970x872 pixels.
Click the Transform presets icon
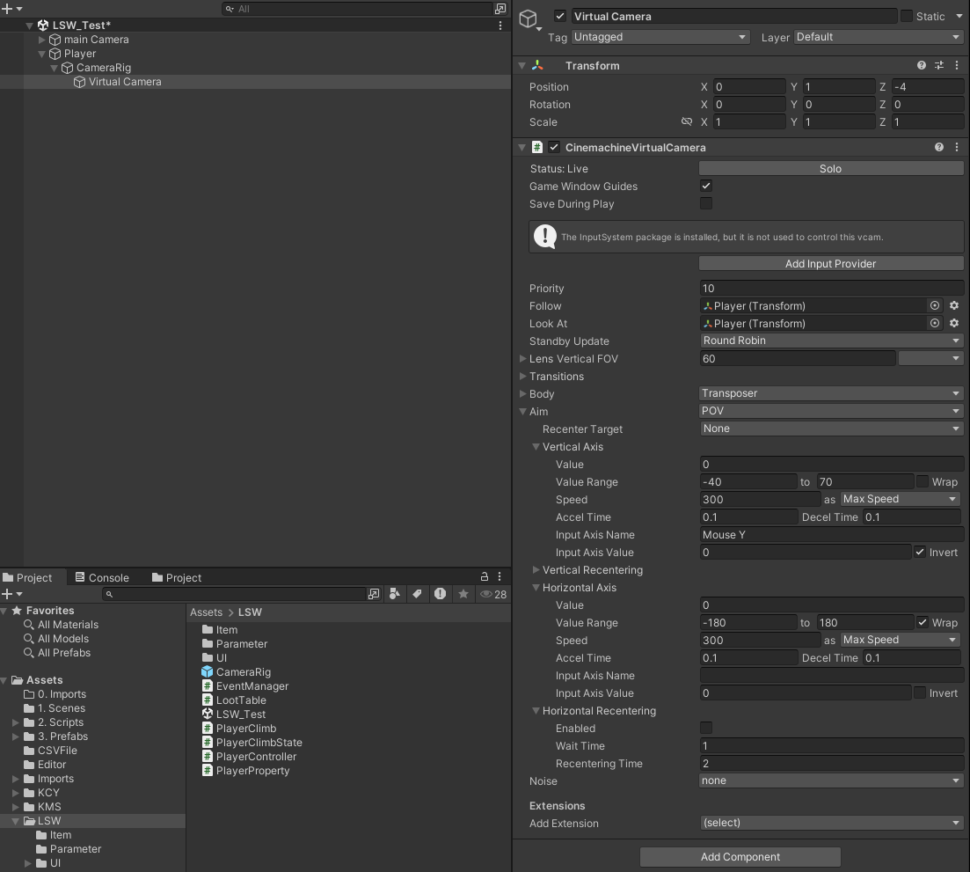938,65
